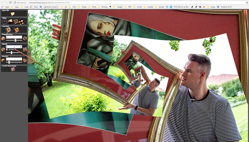The height and width of the screenshot is (142, 249).
Task: Select the fourth Tiling mode icon
Action: (21, 22)
